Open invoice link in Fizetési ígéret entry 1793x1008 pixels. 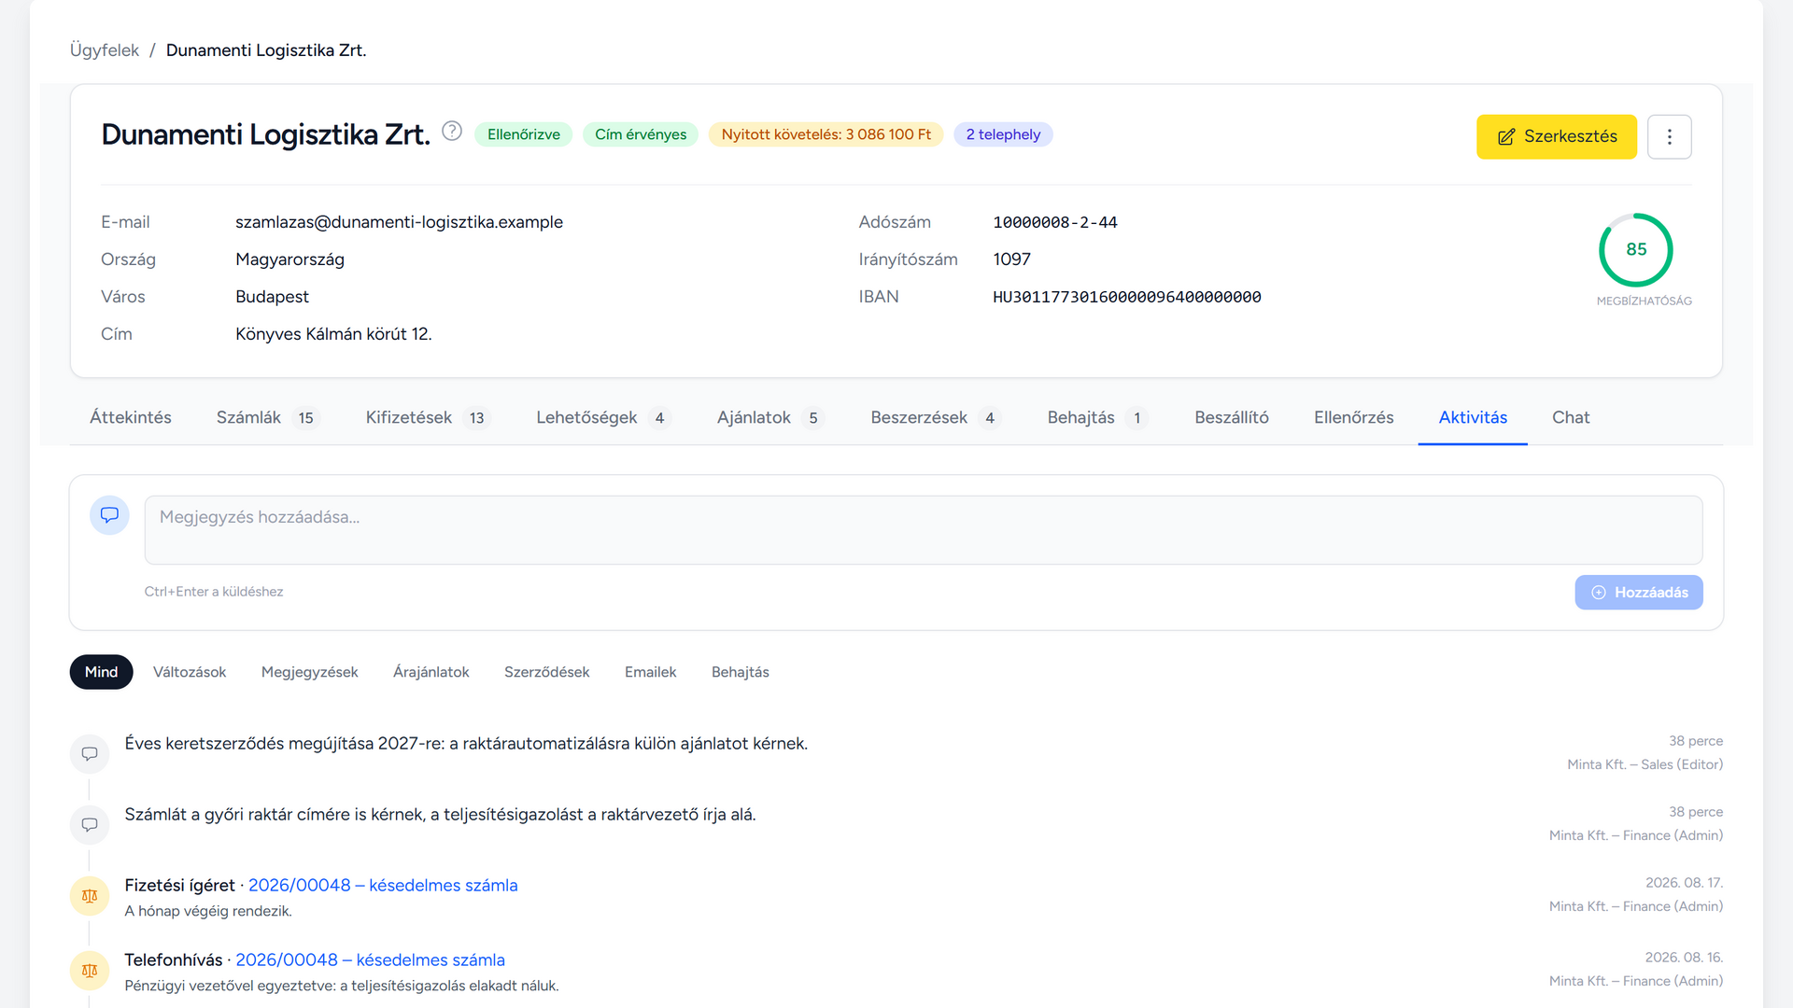tap(383, 885)
